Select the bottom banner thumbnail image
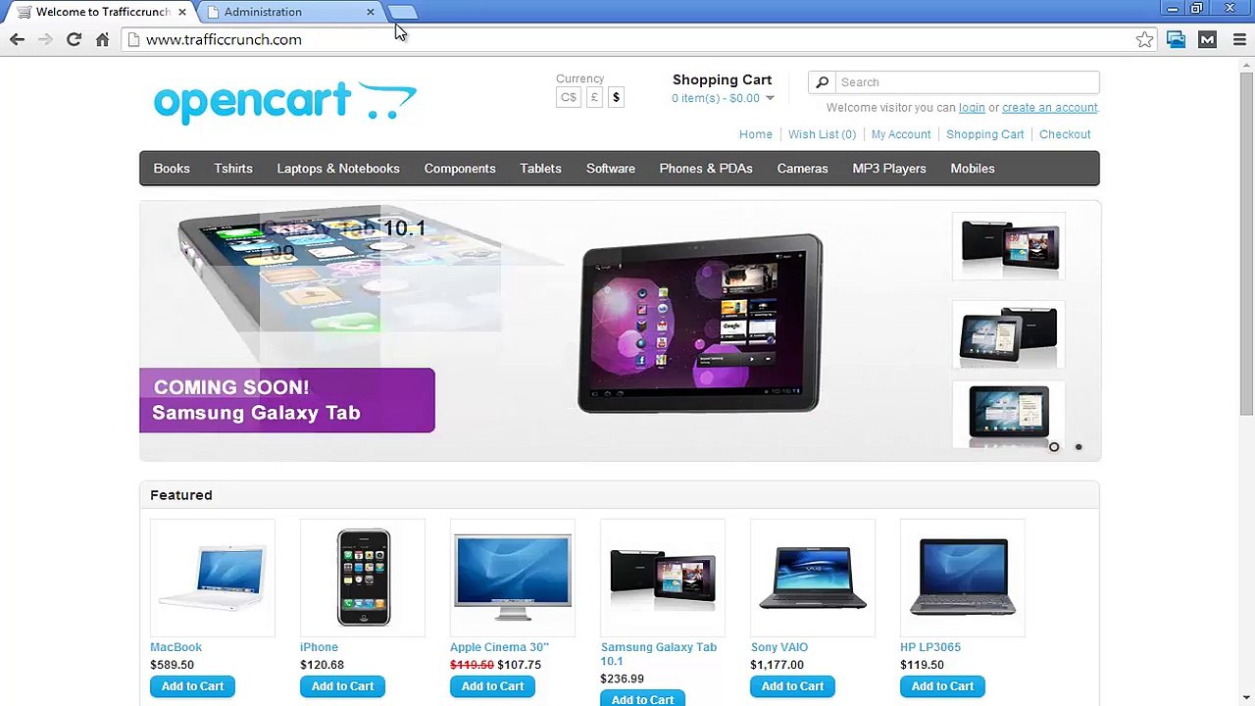The image size is (1255, 706). [x=1009, y=415]
